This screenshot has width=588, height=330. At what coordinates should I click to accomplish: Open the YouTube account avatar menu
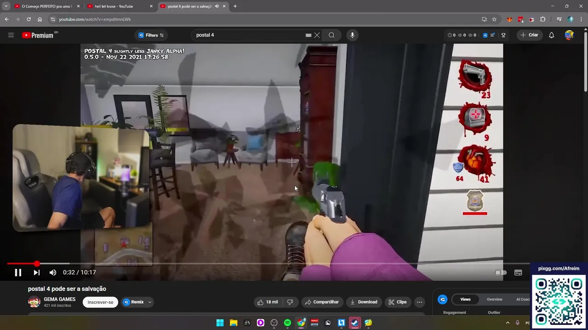(x=569, y=35)
